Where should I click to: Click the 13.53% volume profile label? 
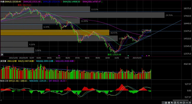pyautogui.click(x=95, y=9)
